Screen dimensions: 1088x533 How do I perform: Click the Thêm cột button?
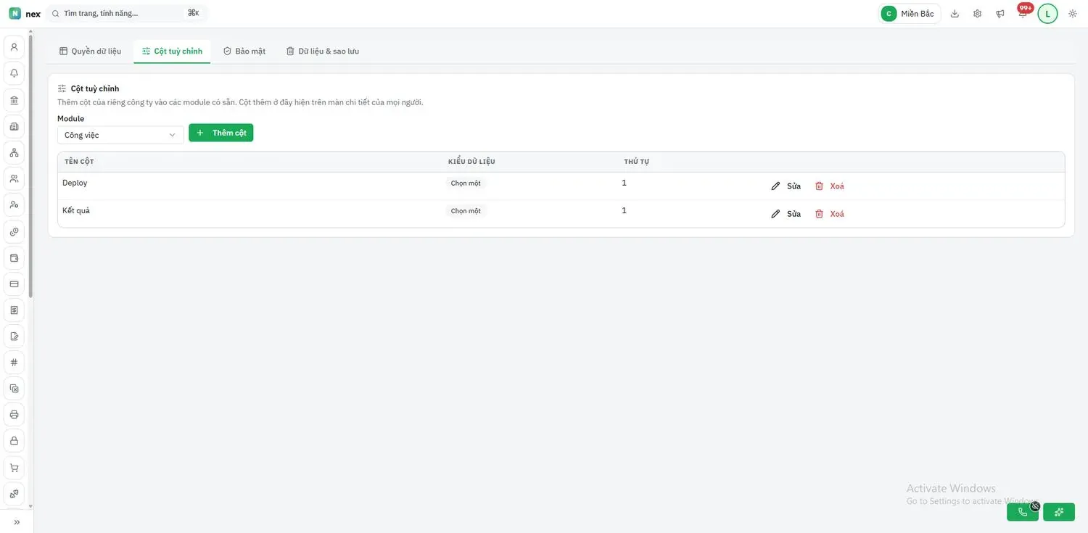(221, 133)
